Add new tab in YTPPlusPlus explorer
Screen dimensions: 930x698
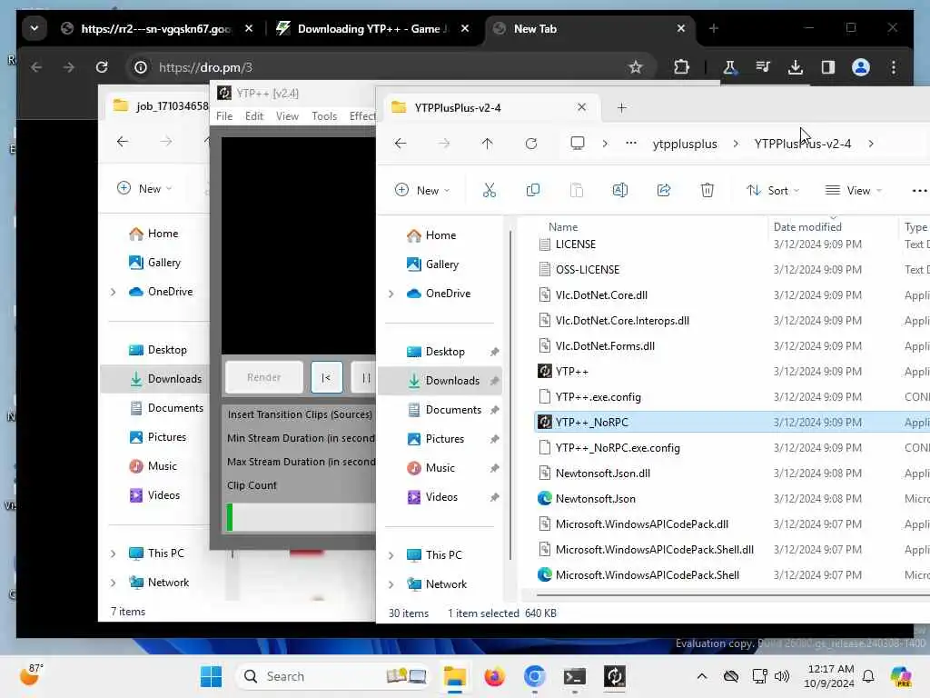(x=621, y=108)
